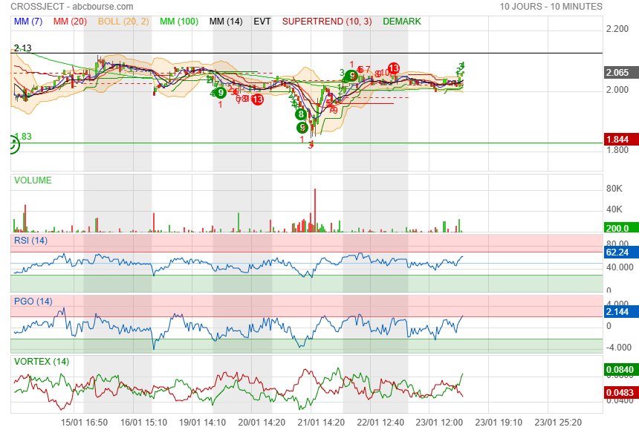
Task: Toggle the DEMARK indicator legend
Action: (x=401, y=22)
